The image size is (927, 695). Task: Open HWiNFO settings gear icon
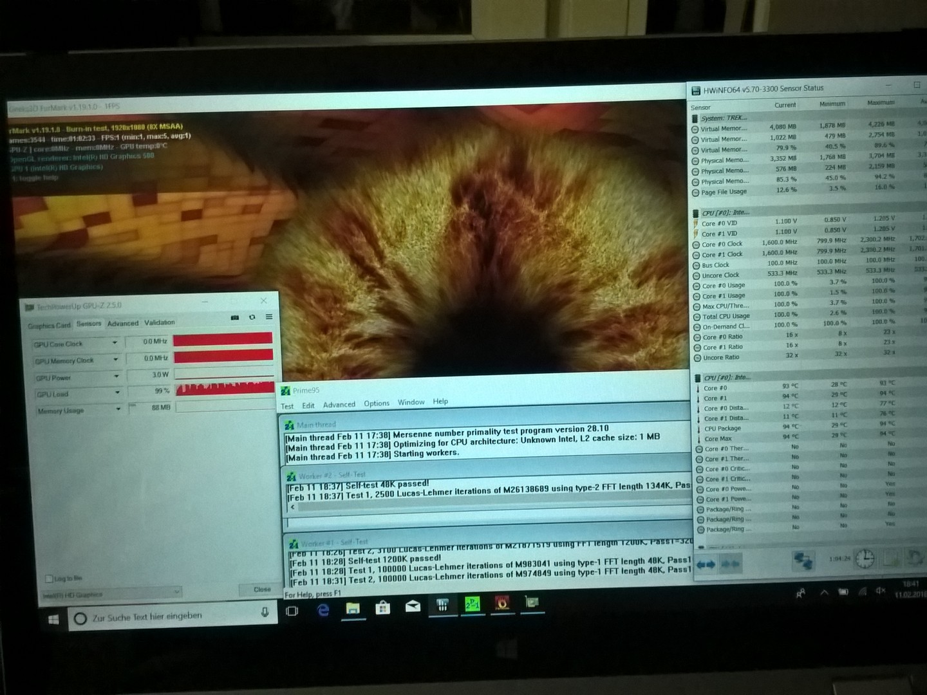click(x=915, y=557)
